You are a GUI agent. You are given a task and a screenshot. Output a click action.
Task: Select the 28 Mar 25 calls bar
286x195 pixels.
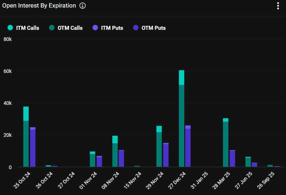pos(226,142)
